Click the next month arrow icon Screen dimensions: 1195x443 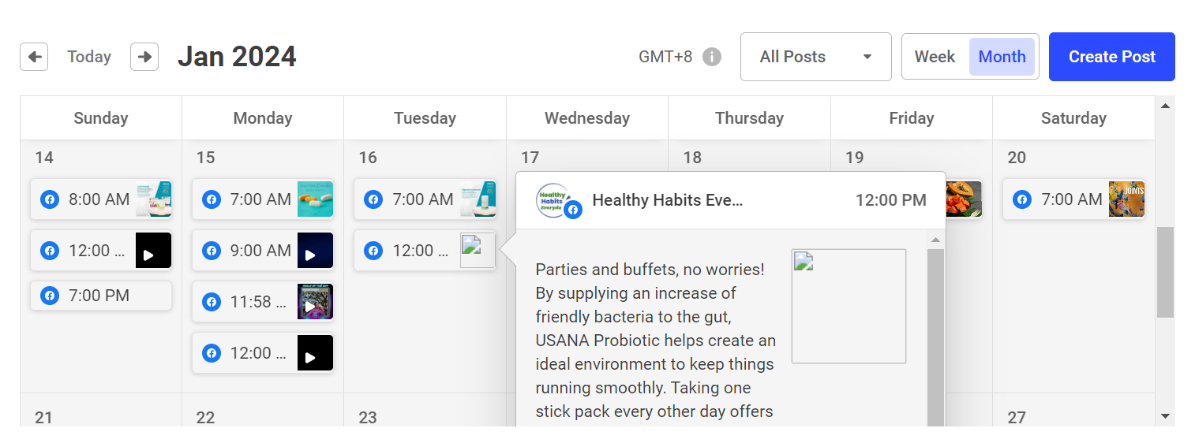144,57
